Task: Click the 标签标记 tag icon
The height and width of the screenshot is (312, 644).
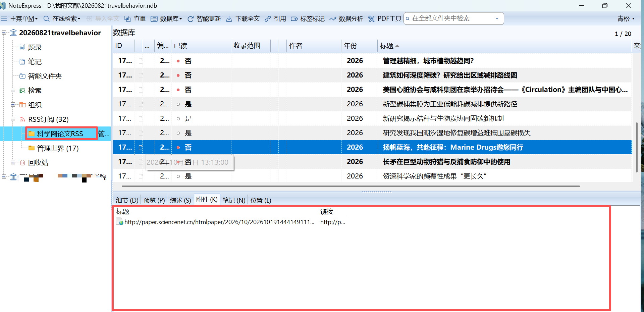Action: [294, 19]
